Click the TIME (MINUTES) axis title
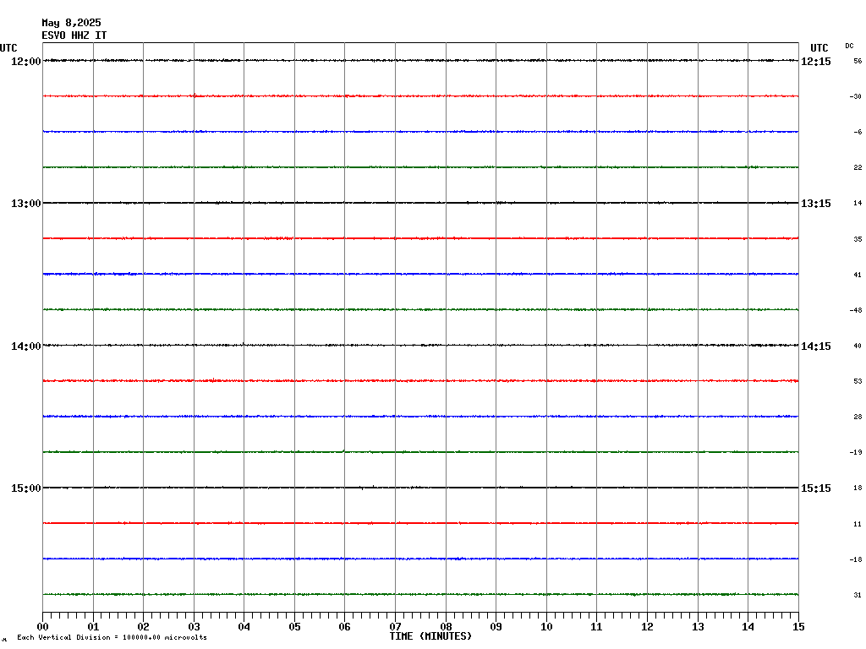Screen dimensions: 866x649 [430, 636]
